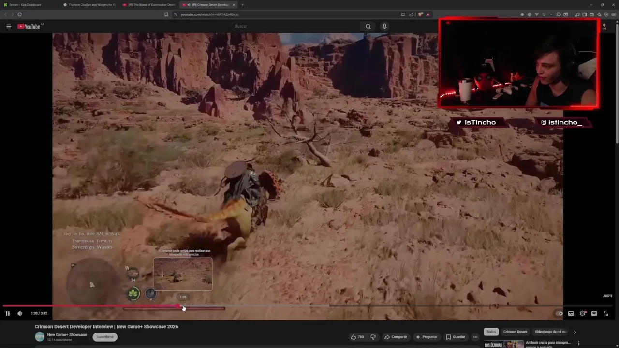Open options for the Anthem recommended video
The image size is (619, 348).
tap(579, 344)
